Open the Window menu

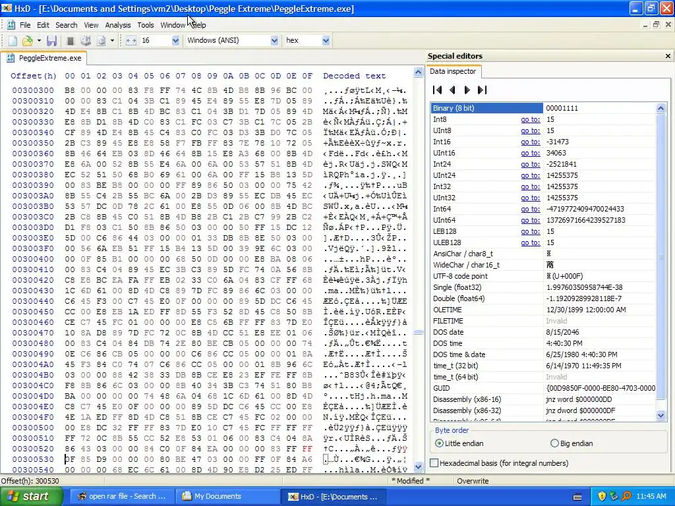tap(173, 25)
